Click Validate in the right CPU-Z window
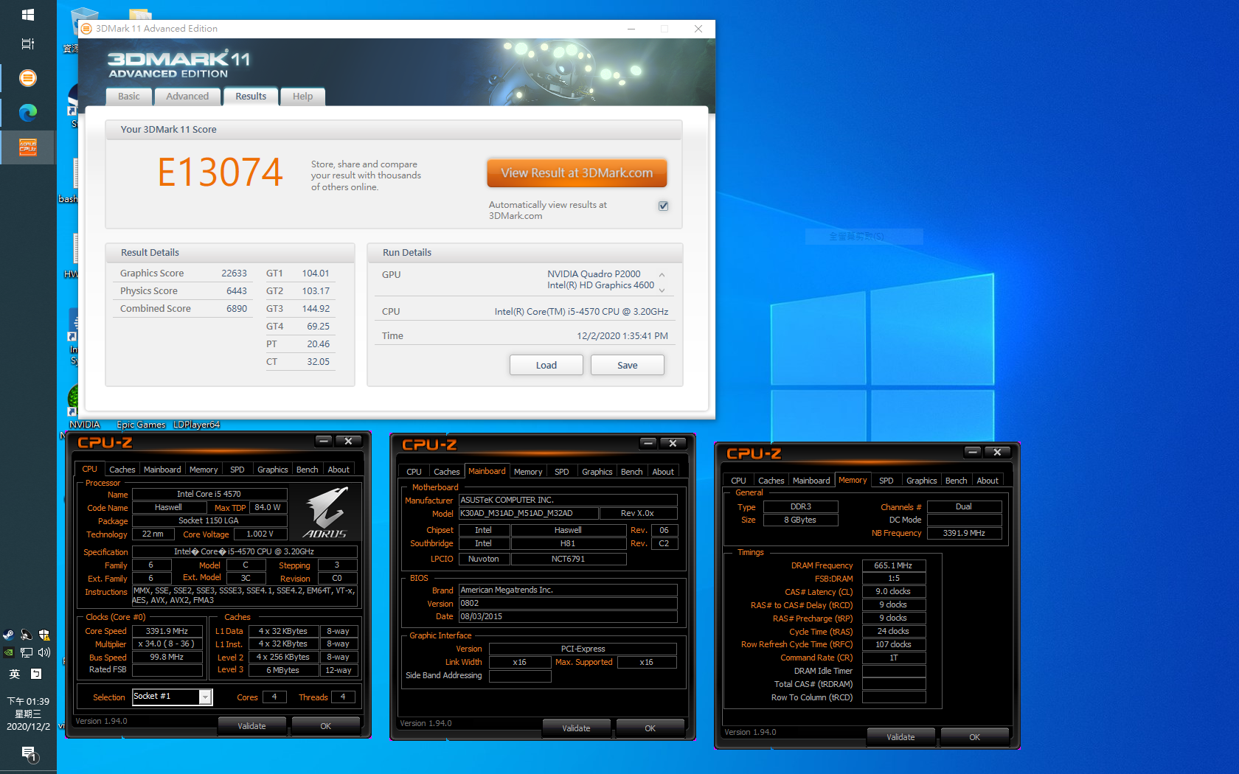 900,737
